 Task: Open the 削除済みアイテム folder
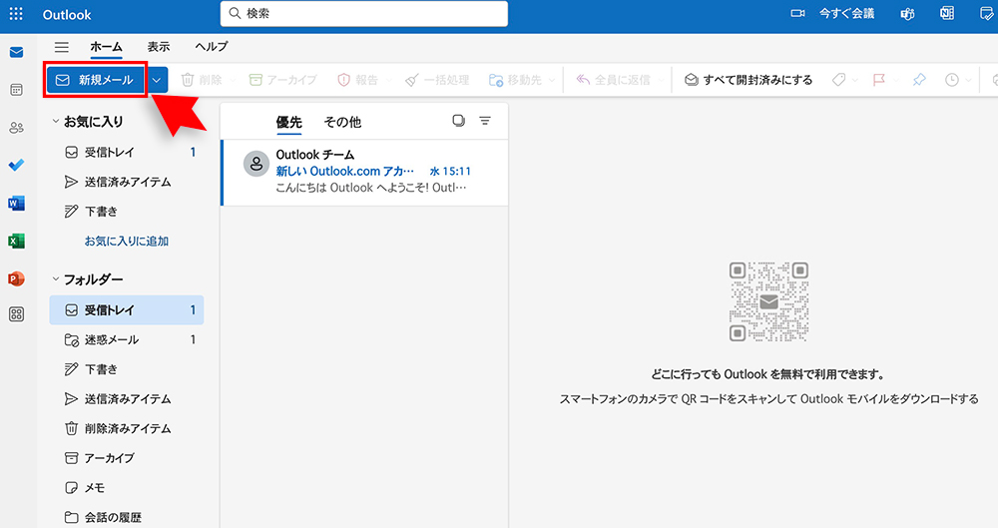(127, 428)
